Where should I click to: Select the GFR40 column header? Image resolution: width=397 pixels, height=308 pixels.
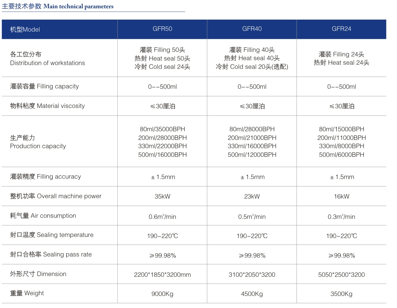click(252, 29)
